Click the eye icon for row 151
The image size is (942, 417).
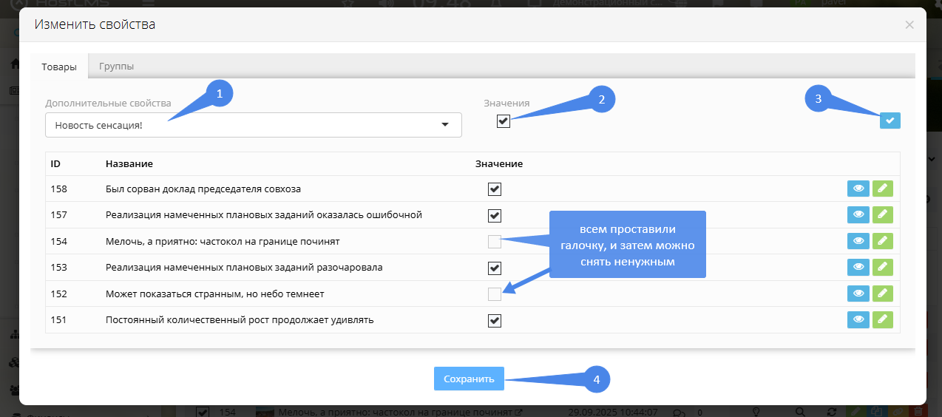click(858, 319)
